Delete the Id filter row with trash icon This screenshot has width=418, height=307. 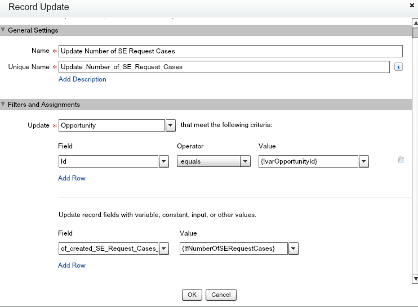[x=401, y=160]
